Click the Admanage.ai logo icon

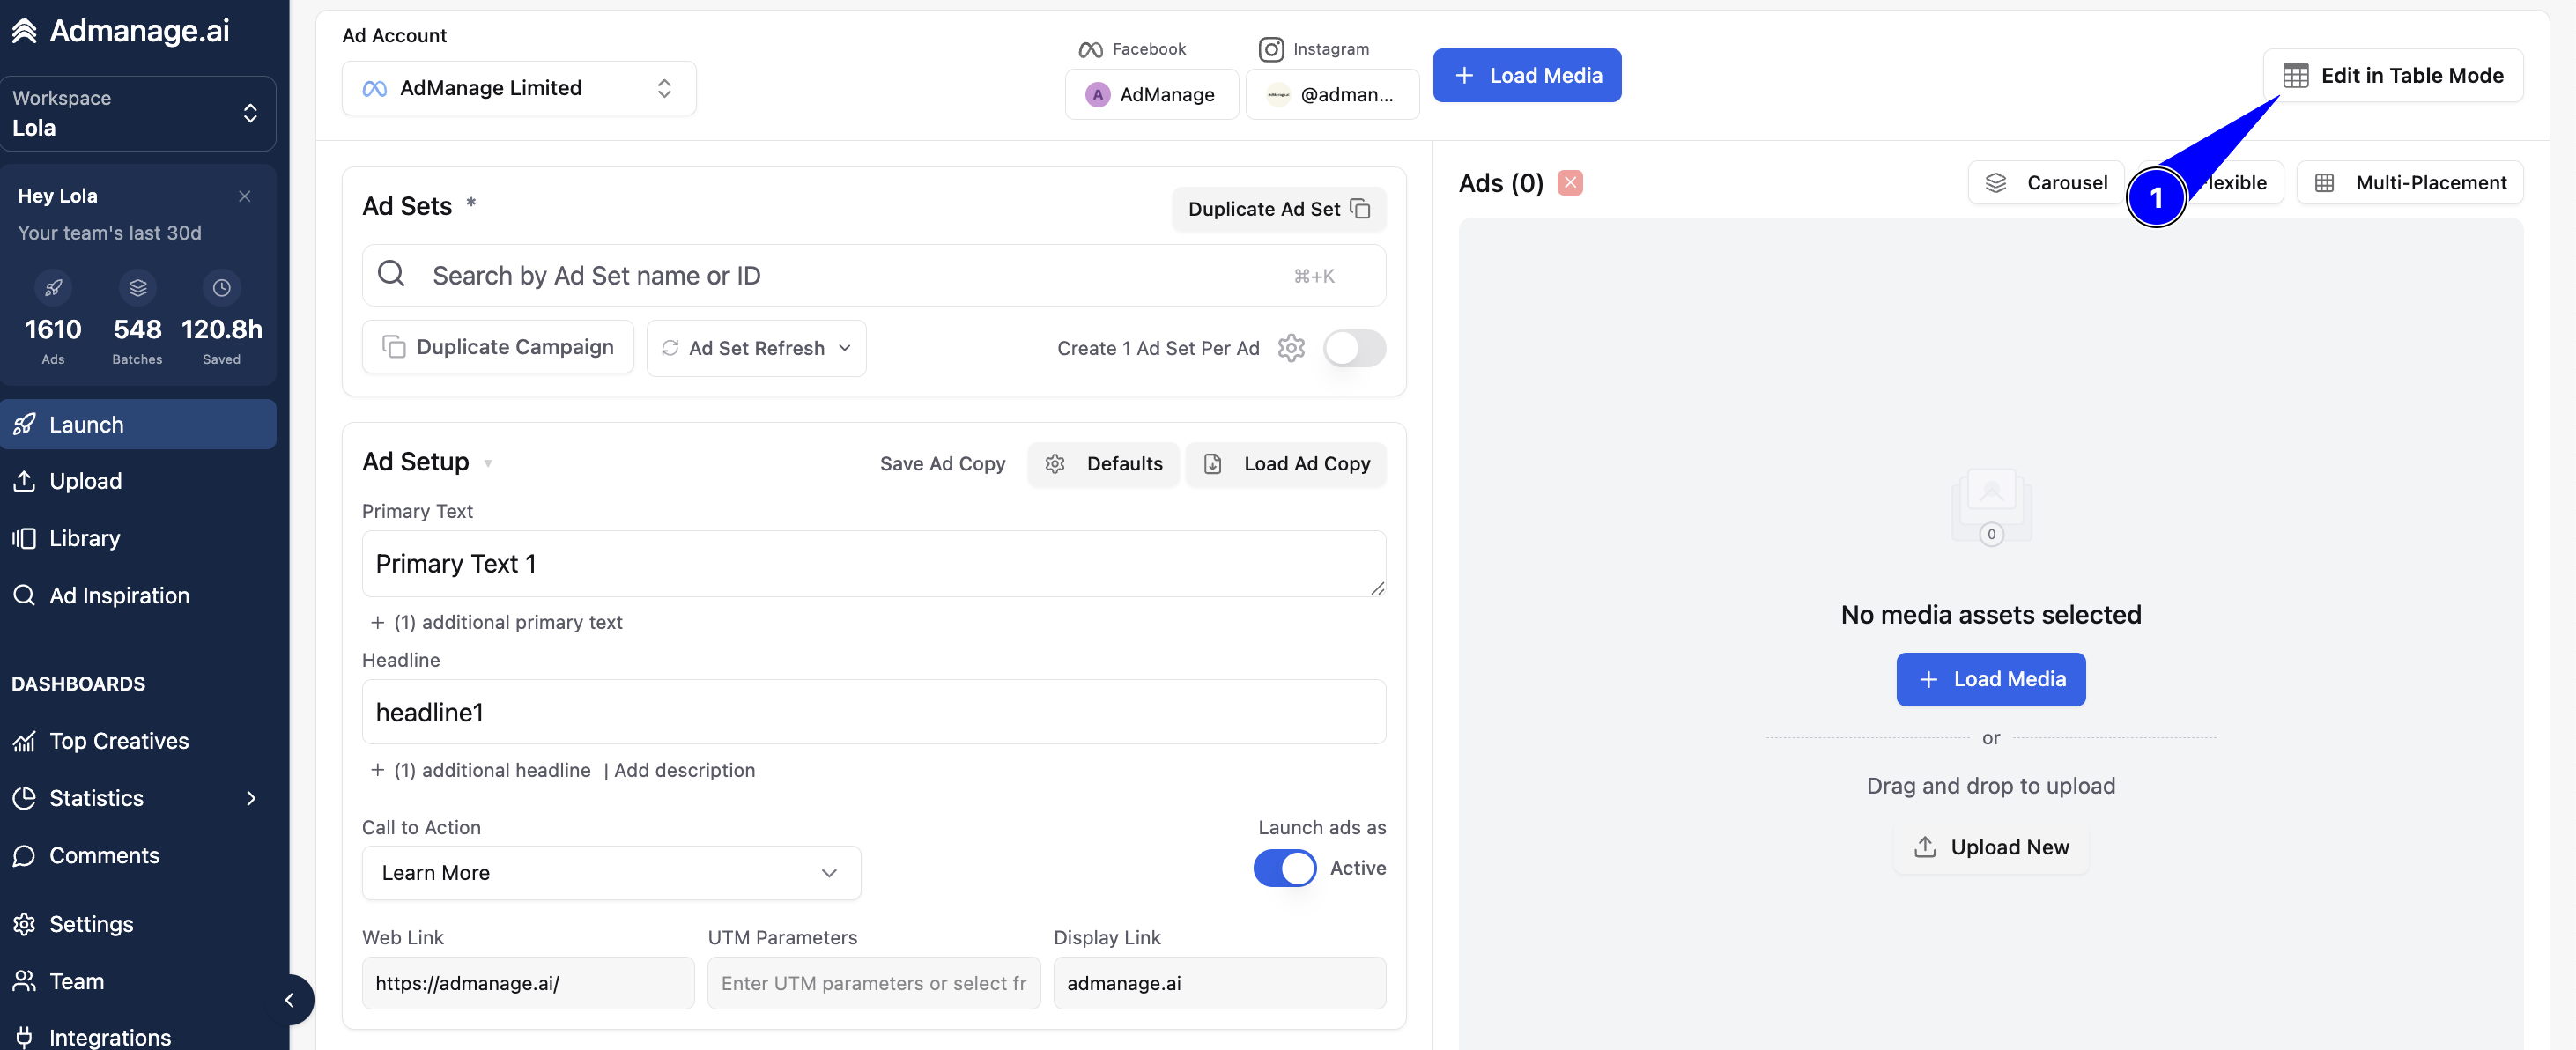(24, 31)
